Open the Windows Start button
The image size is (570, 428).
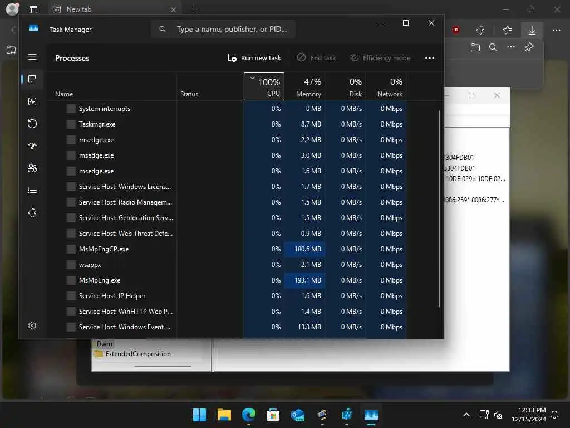(x=199, y=415)
